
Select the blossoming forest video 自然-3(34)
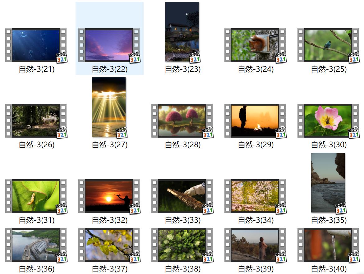tap(255, 196)
